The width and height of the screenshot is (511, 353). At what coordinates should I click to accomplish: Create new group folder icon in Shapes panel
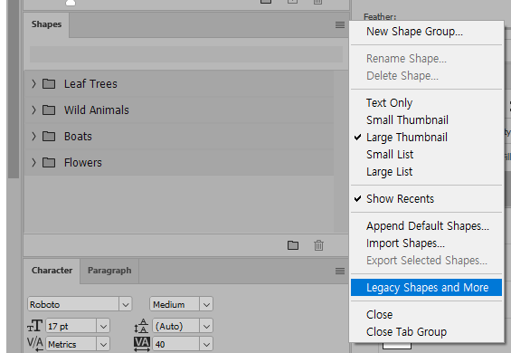[293, 245]
